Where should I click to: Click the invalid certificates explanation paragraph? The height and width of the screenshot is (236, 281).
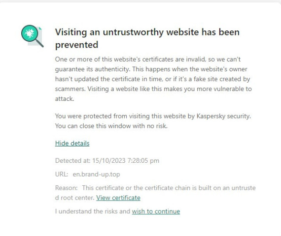(x=153, y=79)
